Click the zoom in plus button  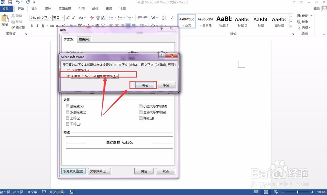pos(312,192)
